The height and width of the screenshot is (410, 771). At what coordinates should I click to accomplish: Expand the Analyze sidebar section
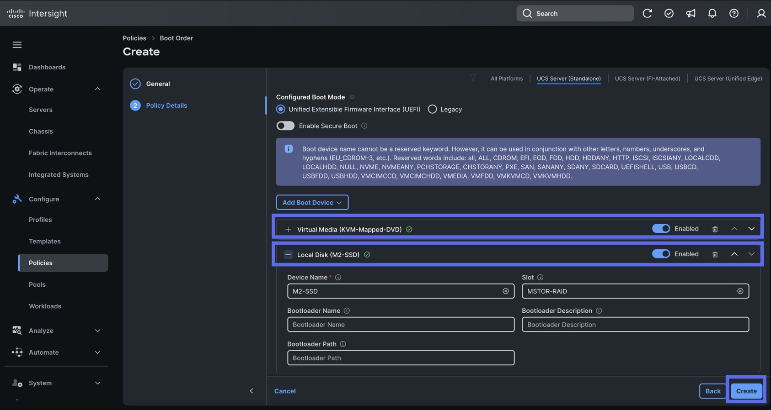coord(97,331)
